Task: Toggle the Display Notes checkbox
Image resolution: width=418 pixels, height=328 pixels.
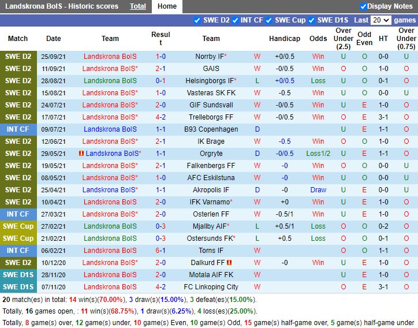Action: [363, 6]
